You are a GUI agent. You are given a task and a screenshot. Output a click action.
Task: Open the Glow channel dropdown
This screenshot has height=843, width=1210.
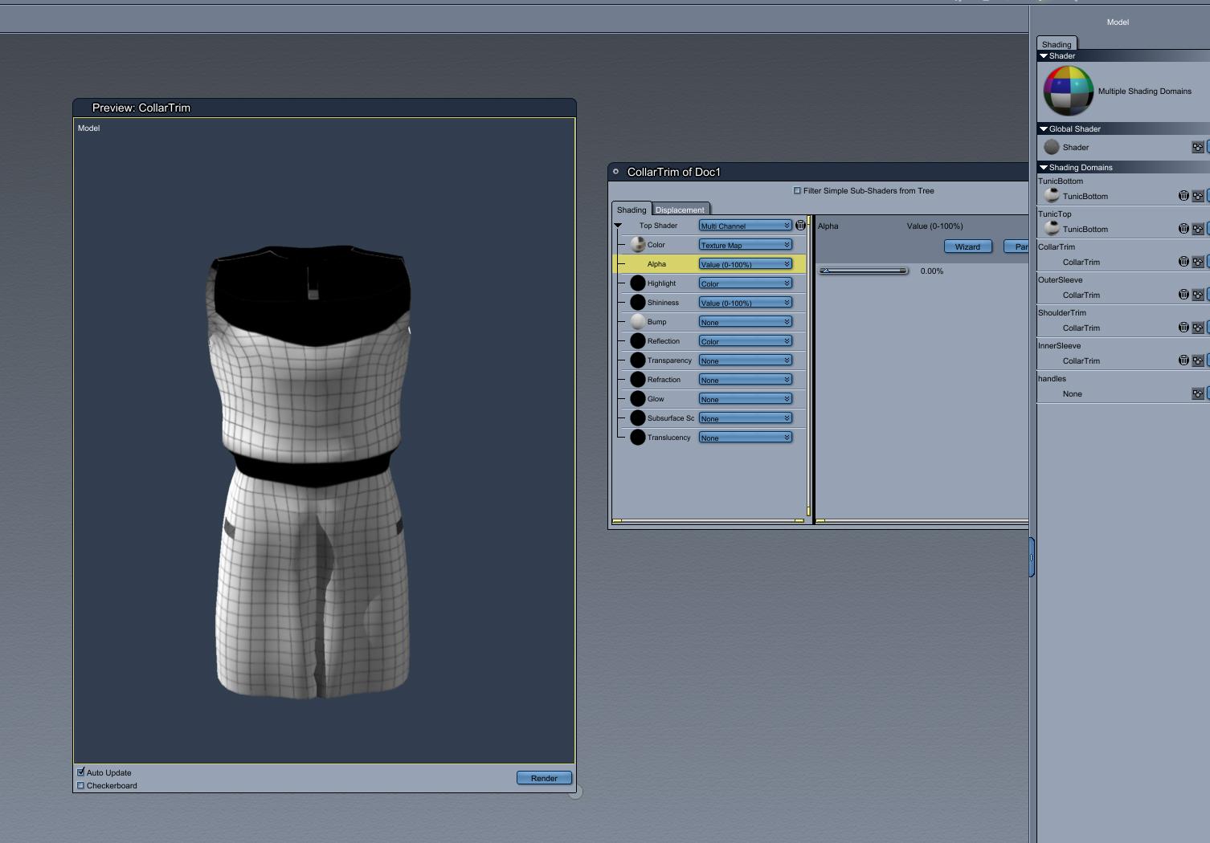(746, 399)
